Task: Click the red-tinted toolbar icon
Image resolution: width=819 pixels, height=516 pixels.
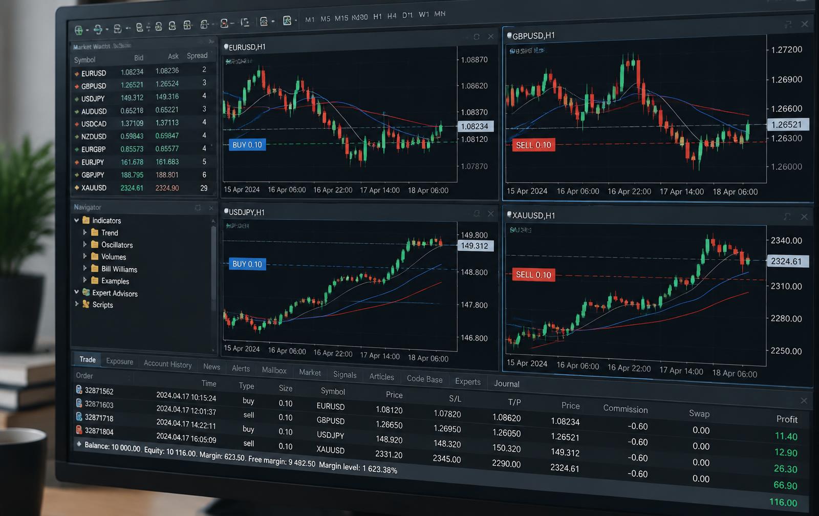Action: click(x=224, y=24)
